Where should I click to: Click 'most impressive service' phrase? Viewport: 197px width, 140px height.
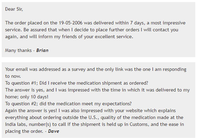click(168, 23)
